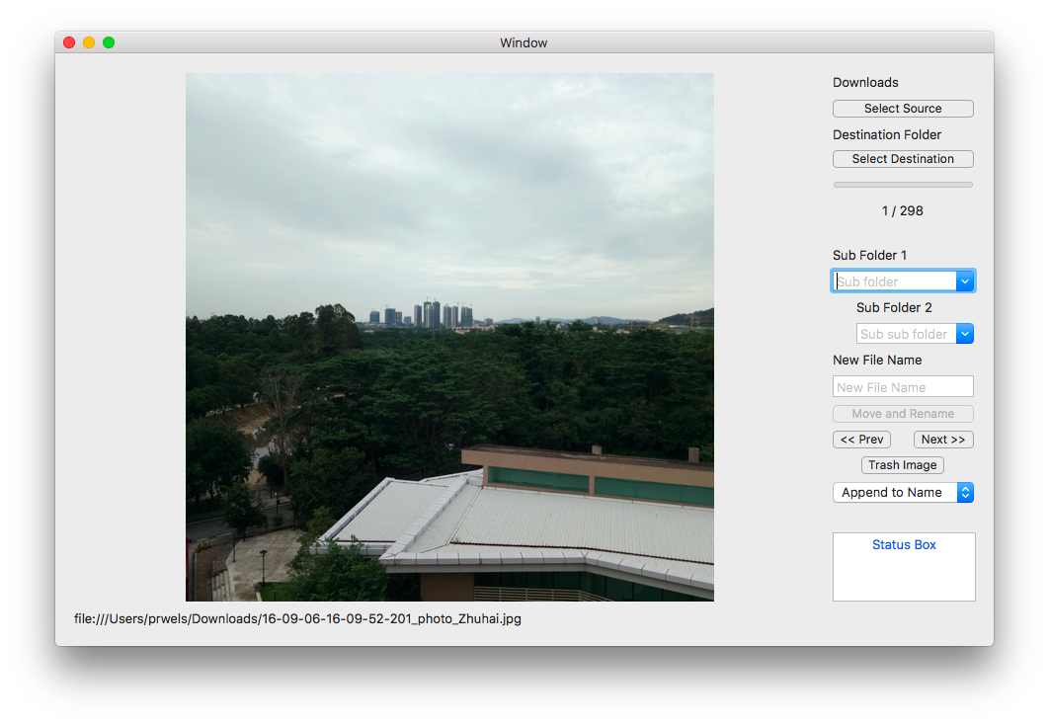Viewport: 1049px width, 725px height.
Task: Open the Append to Name popup menu
Action: pos(903,492)
